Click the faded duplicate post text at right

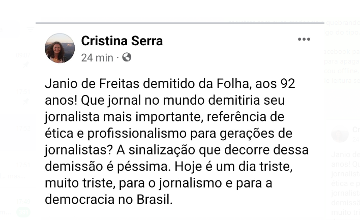click(346, 184)
